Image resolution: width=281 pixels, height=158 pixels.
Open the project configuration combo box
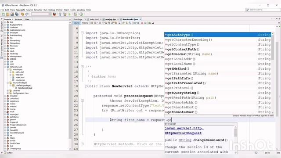pos(41,14)
